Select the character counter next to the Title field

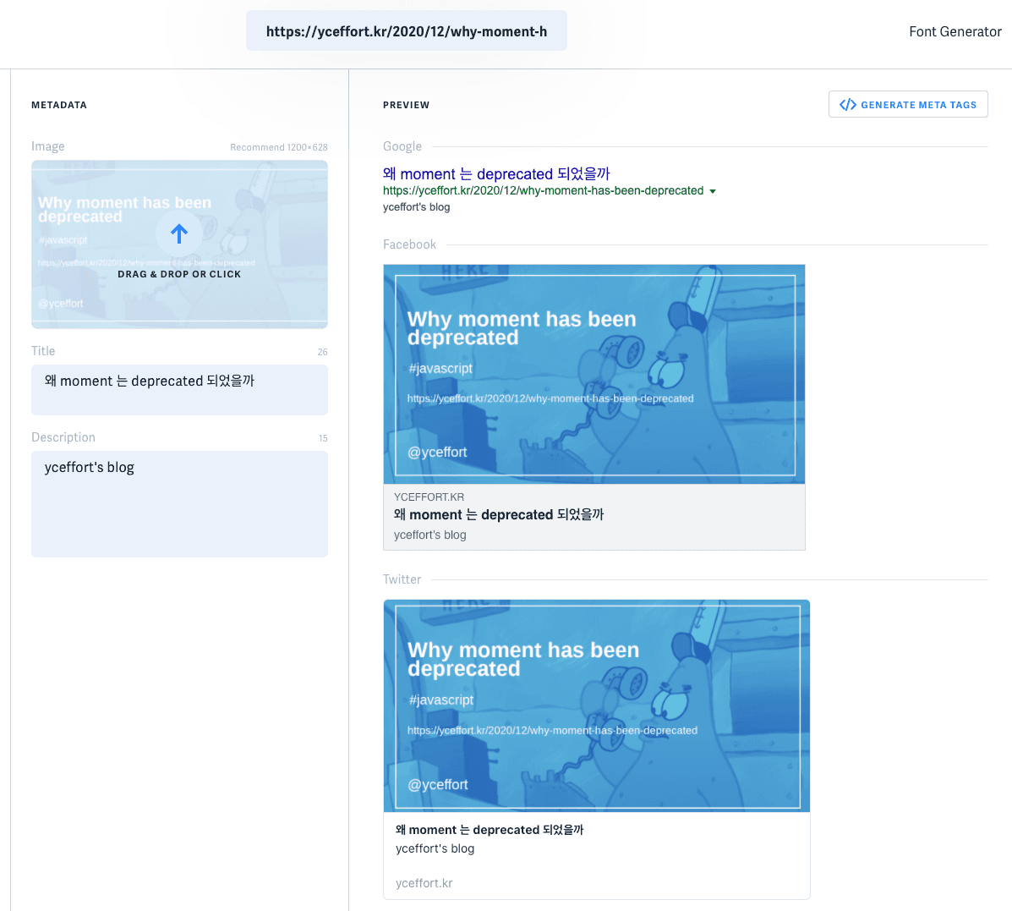coord(322,351)
